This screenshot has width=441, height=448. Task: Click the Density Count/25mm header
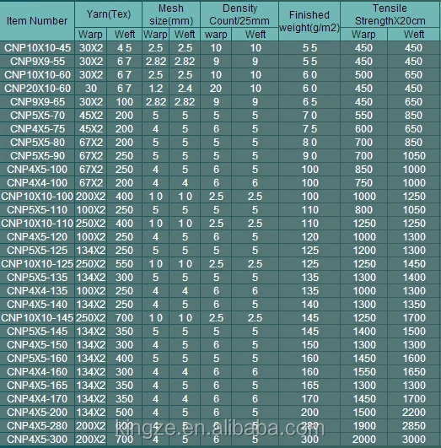coord(239,14)
